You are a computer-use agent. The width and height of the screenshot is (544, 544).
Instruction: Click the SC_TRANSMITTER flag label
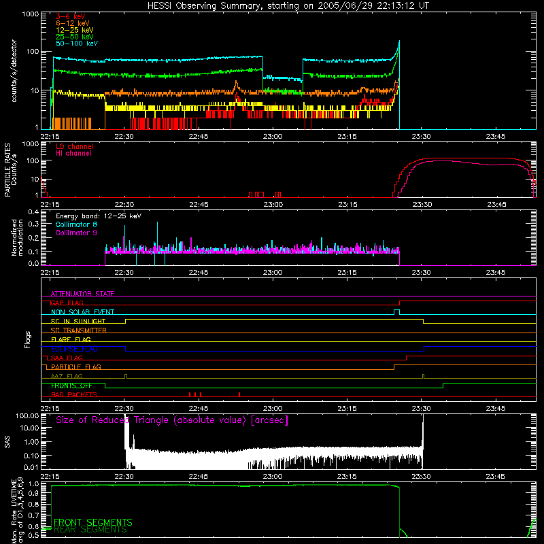[79, 330]
